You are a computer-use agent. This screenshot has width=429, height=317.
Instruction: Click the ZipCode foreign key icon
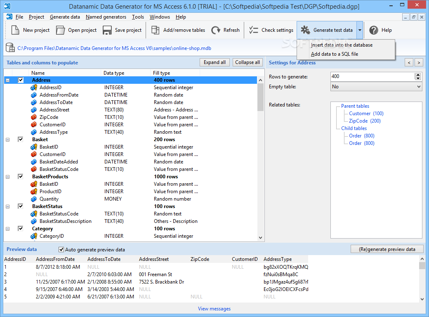34,117
